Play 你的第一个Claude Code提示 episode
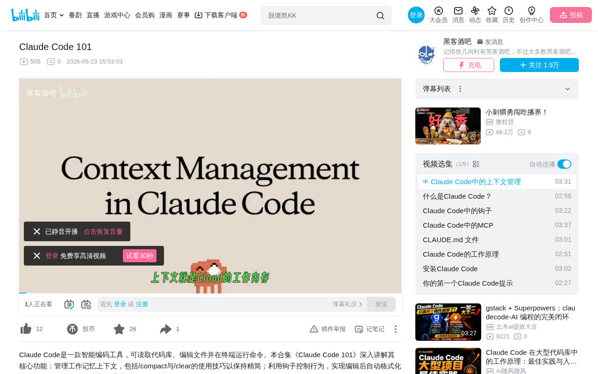Image resolution: width=598 pixels, height=374 pixels. [x=497, y=283]
